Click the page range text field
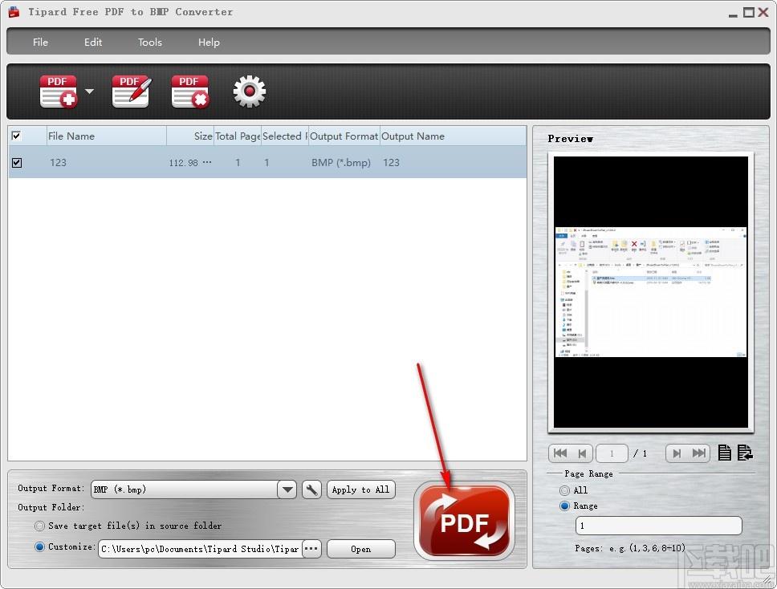The height and width of the screenshot is (589, 777). click(x=658, y=526)
